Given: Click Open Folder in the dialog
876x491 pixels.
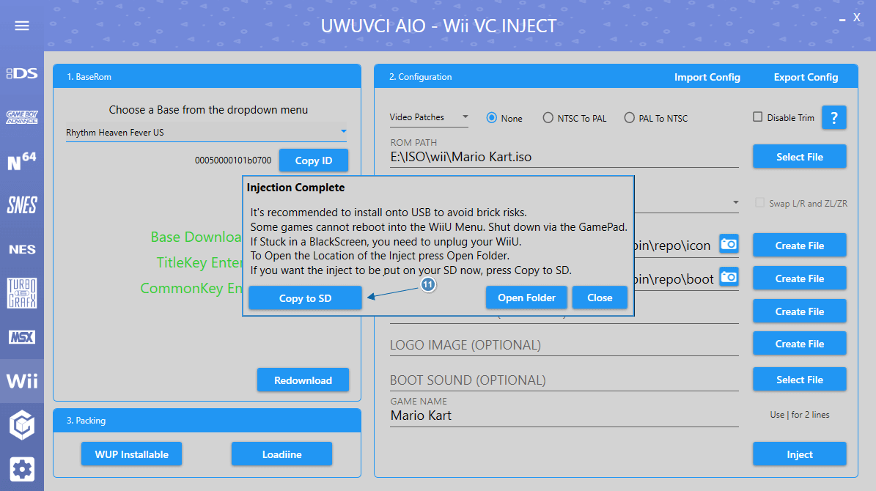Looking at the screenshot, I should point(526,298).
